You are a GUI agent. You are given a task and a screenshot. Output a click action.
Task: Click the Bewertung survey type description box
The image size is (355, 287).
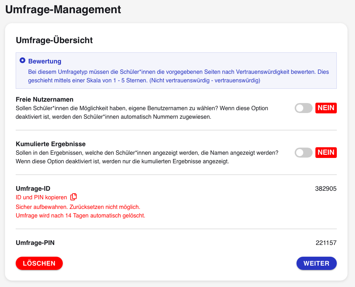pyautogui.click(x=176, y=71)
